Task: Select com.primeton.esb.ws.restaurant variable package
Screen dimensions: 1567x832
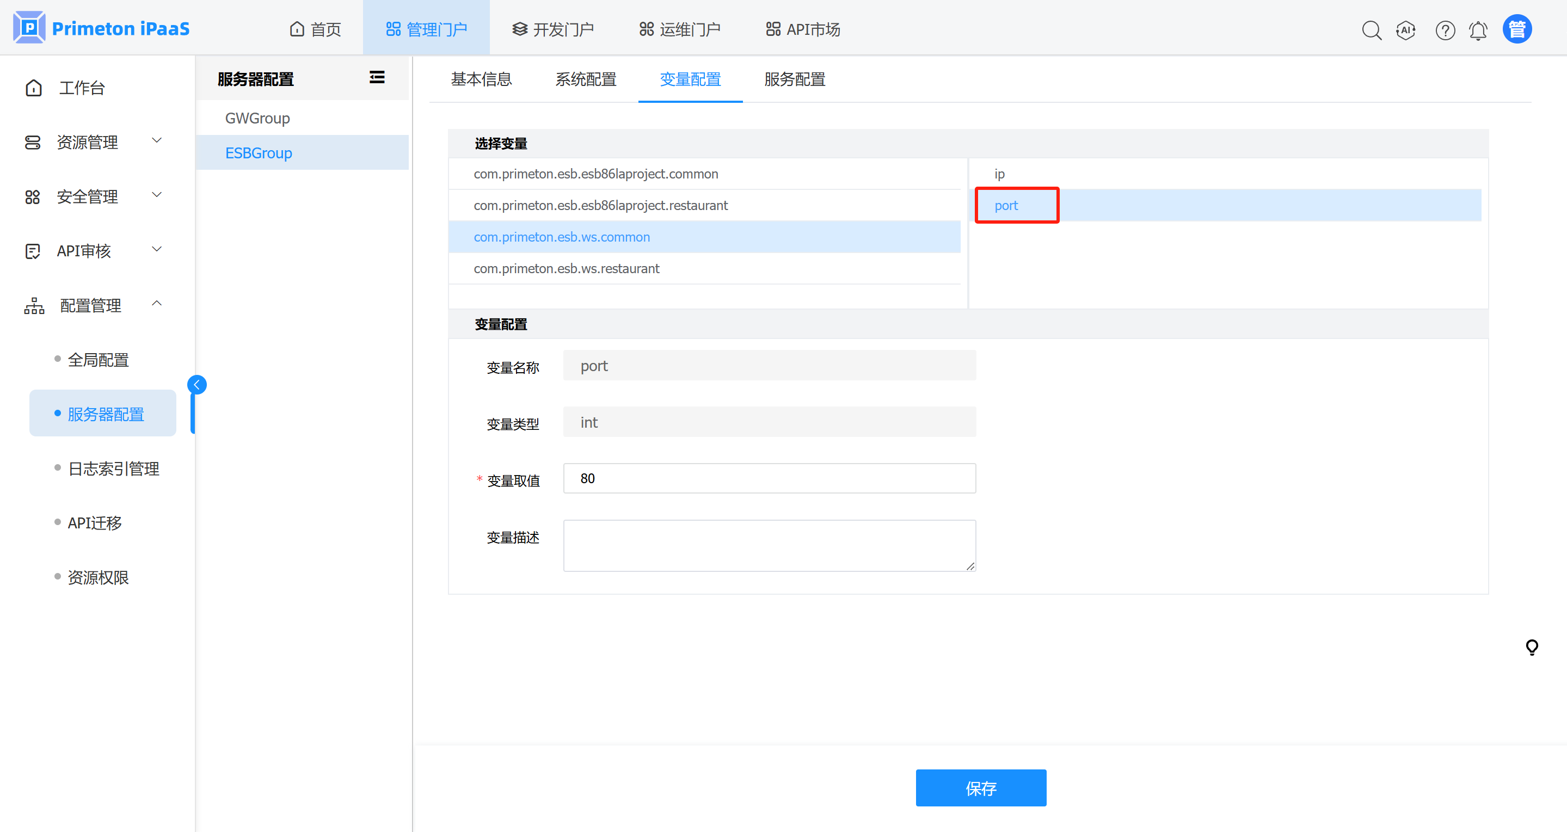Action: pyautogui.click(x=567, y=268)
